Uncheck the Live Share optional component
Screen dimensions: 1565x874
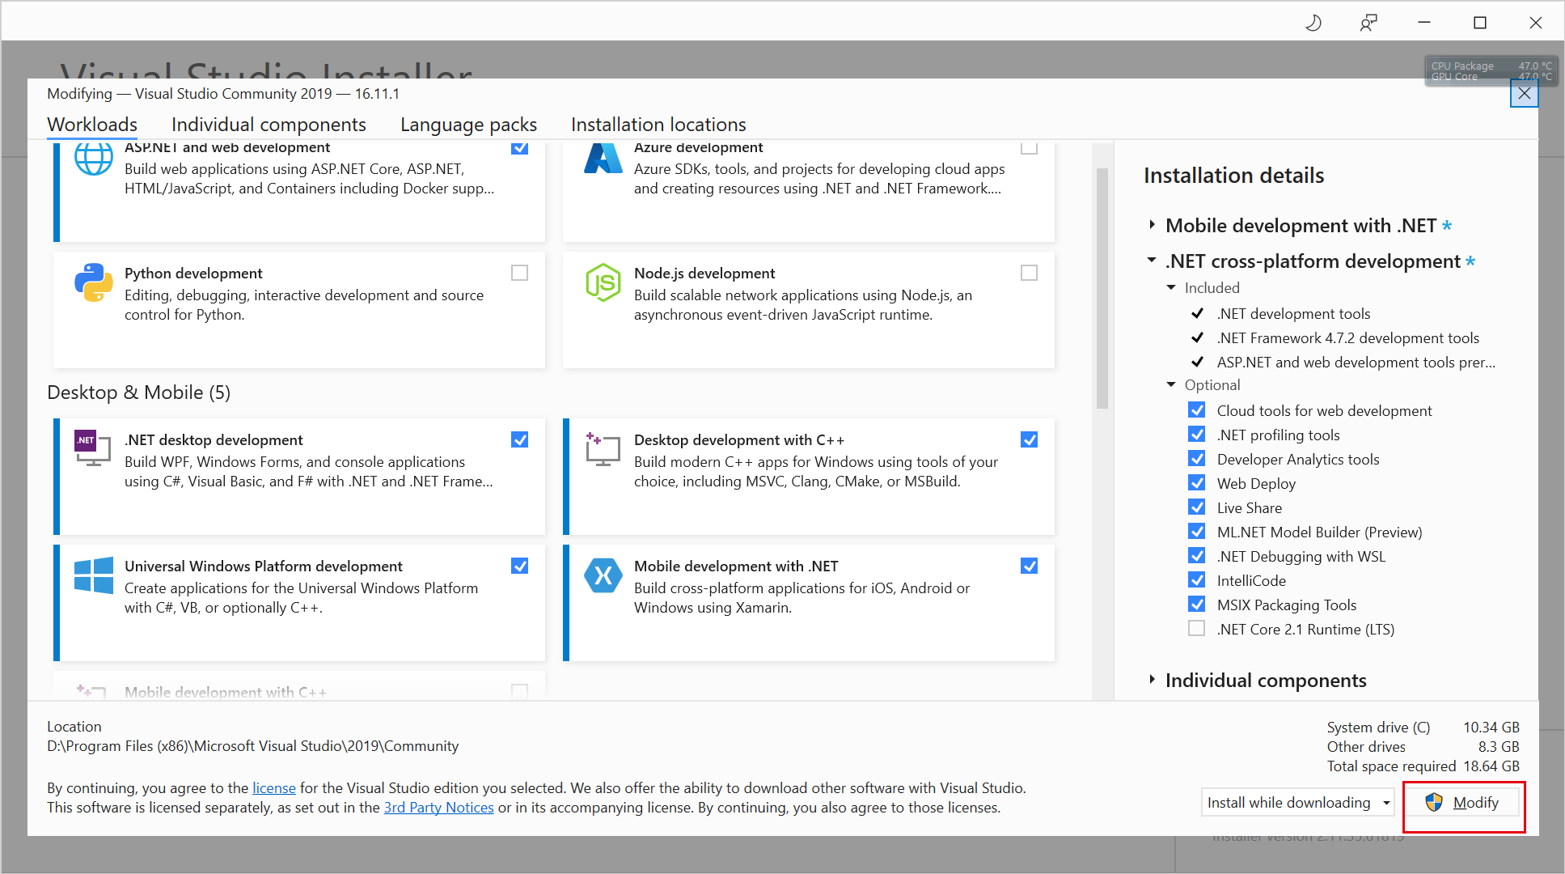[x=1196, y=507]
